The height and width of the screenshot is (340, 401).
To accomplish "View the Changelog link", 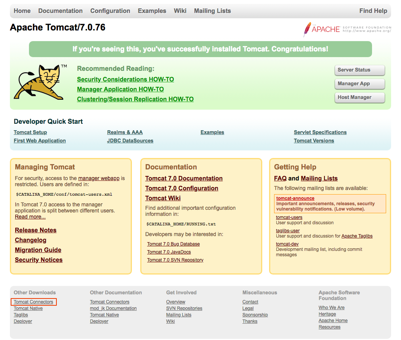I will coord(30,240).
